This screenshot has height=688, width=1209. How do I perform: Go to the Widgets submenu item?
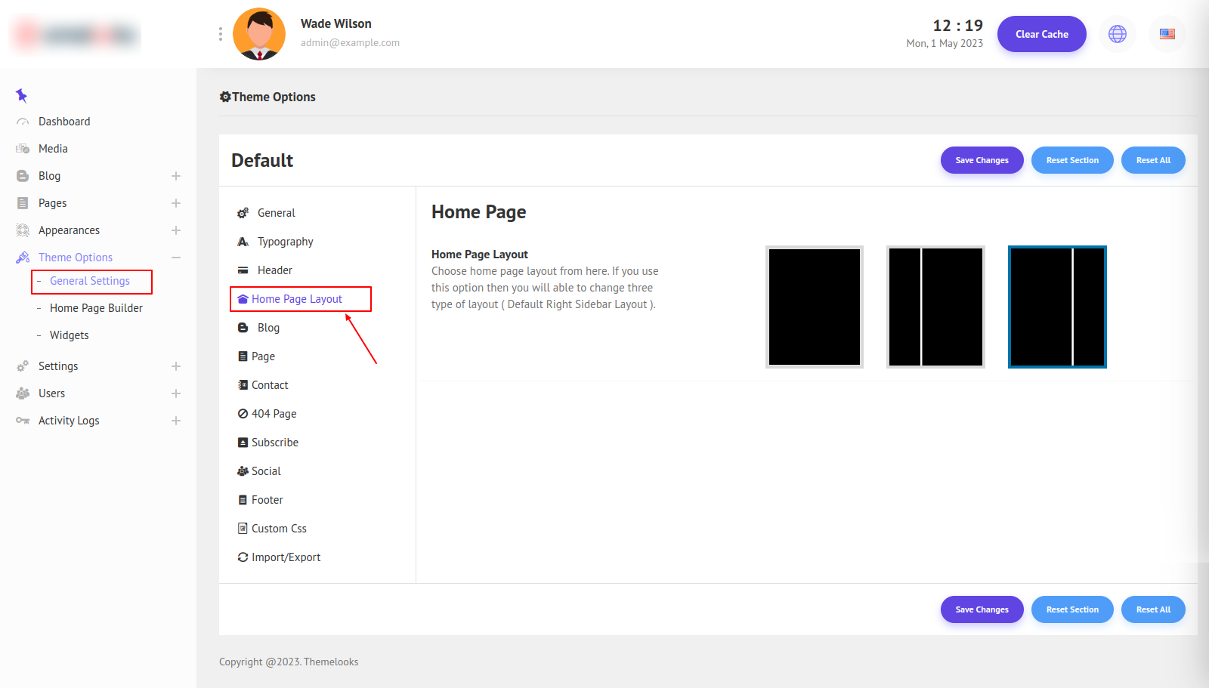tap(69, 335)
